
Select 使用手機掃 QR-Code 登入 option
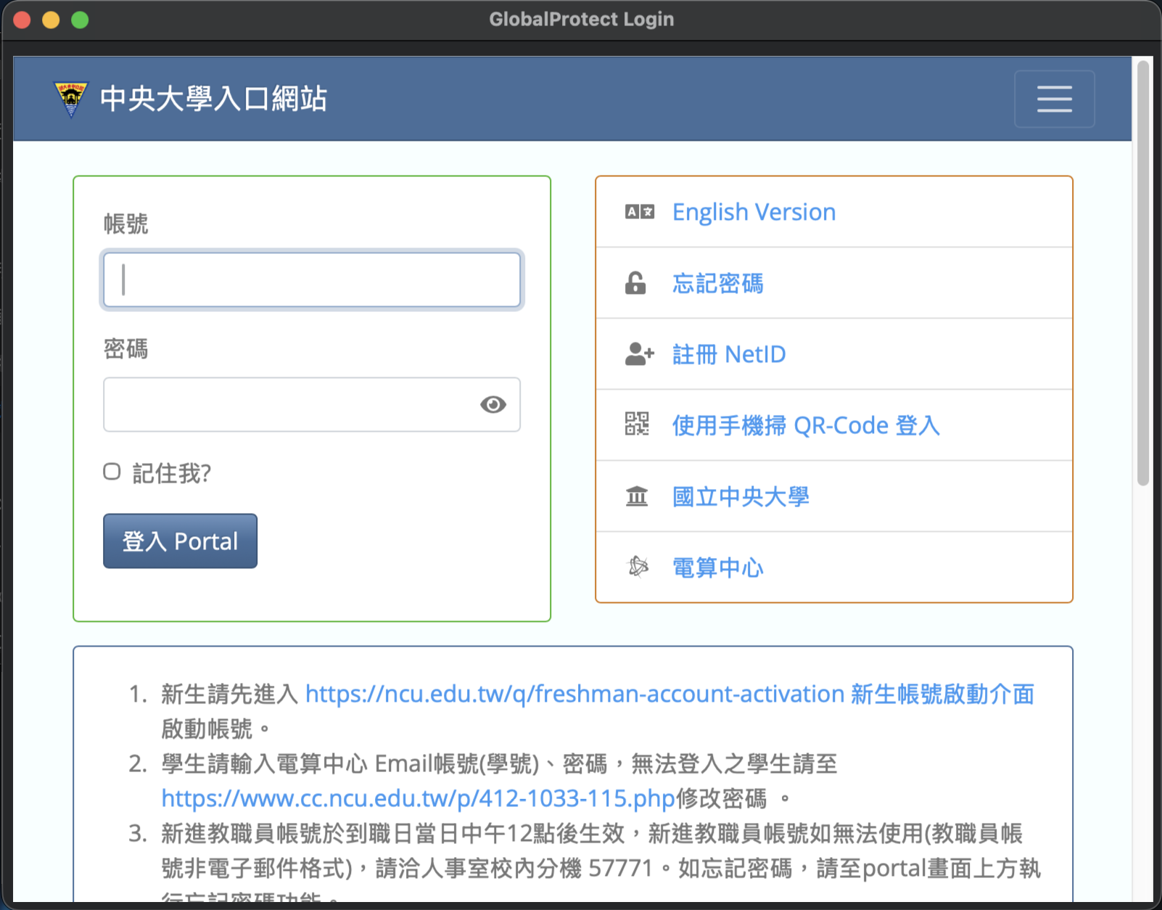coord(806,425)
